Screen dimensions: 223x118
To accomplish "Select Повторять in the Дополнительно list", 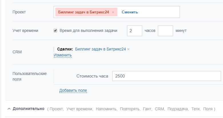I will tap(130, 109).
